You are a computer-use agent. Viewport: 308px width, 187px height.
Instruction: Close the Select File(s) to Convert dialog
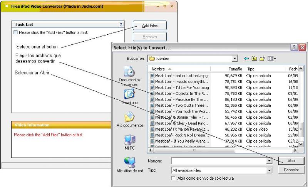(302, 47)
